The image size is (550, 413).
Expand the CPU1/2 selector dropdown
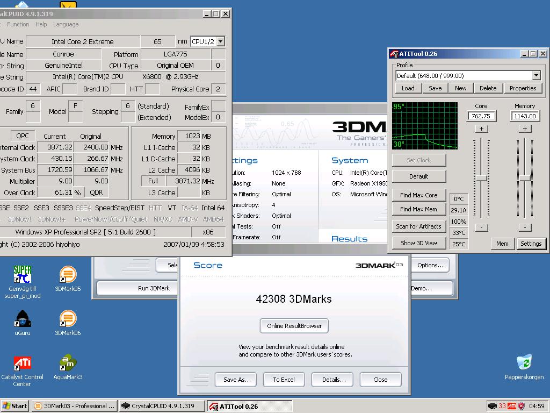tap(220, 41)
